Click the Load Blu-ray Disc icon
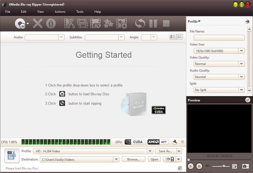253x173 pixels. click(20, 24)
